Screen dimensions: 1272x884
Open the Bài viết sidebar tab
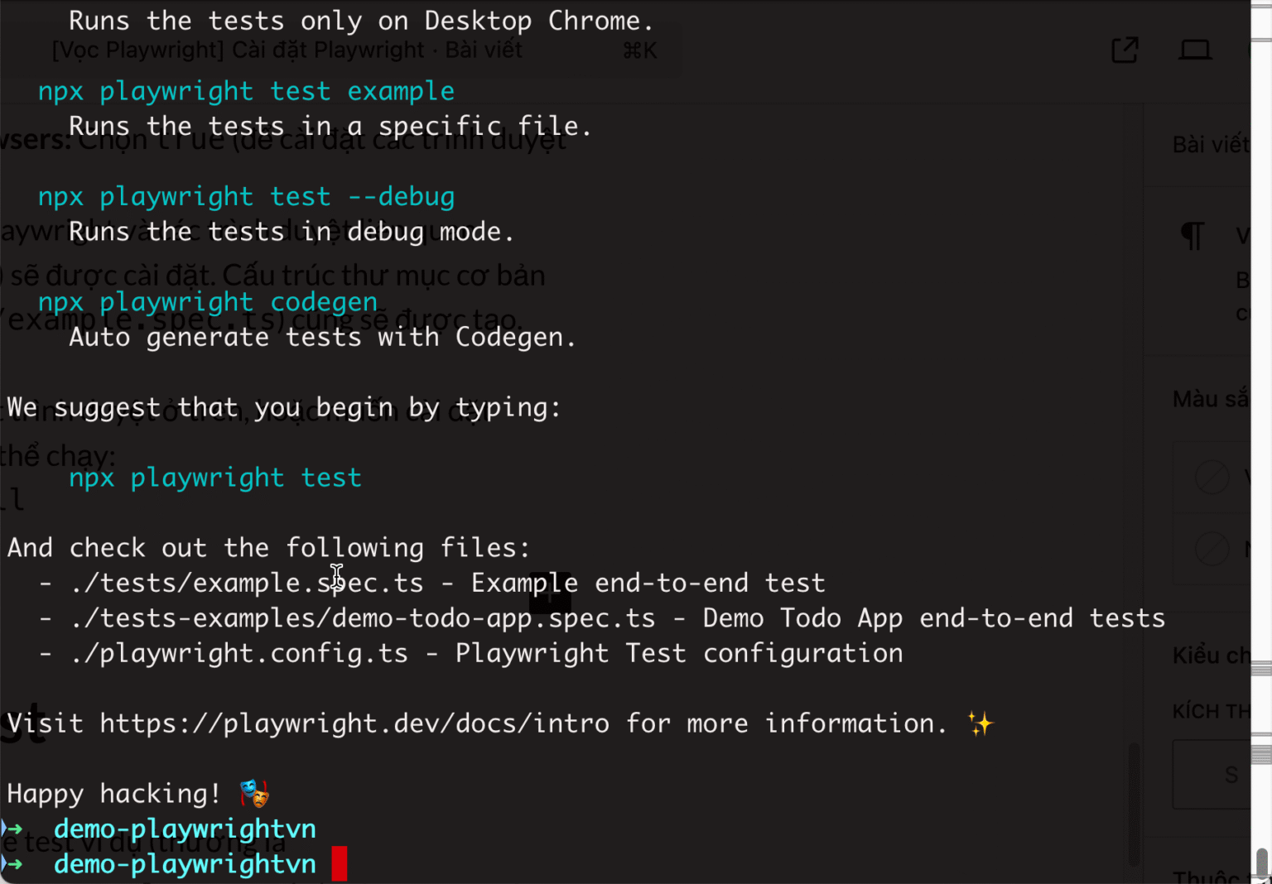coord(1211,145)
